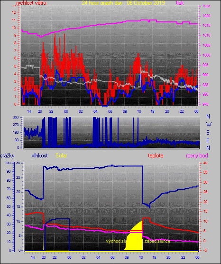Click the magenta 'tlak' pressure label
221x264 pixels.
(180, 3)
